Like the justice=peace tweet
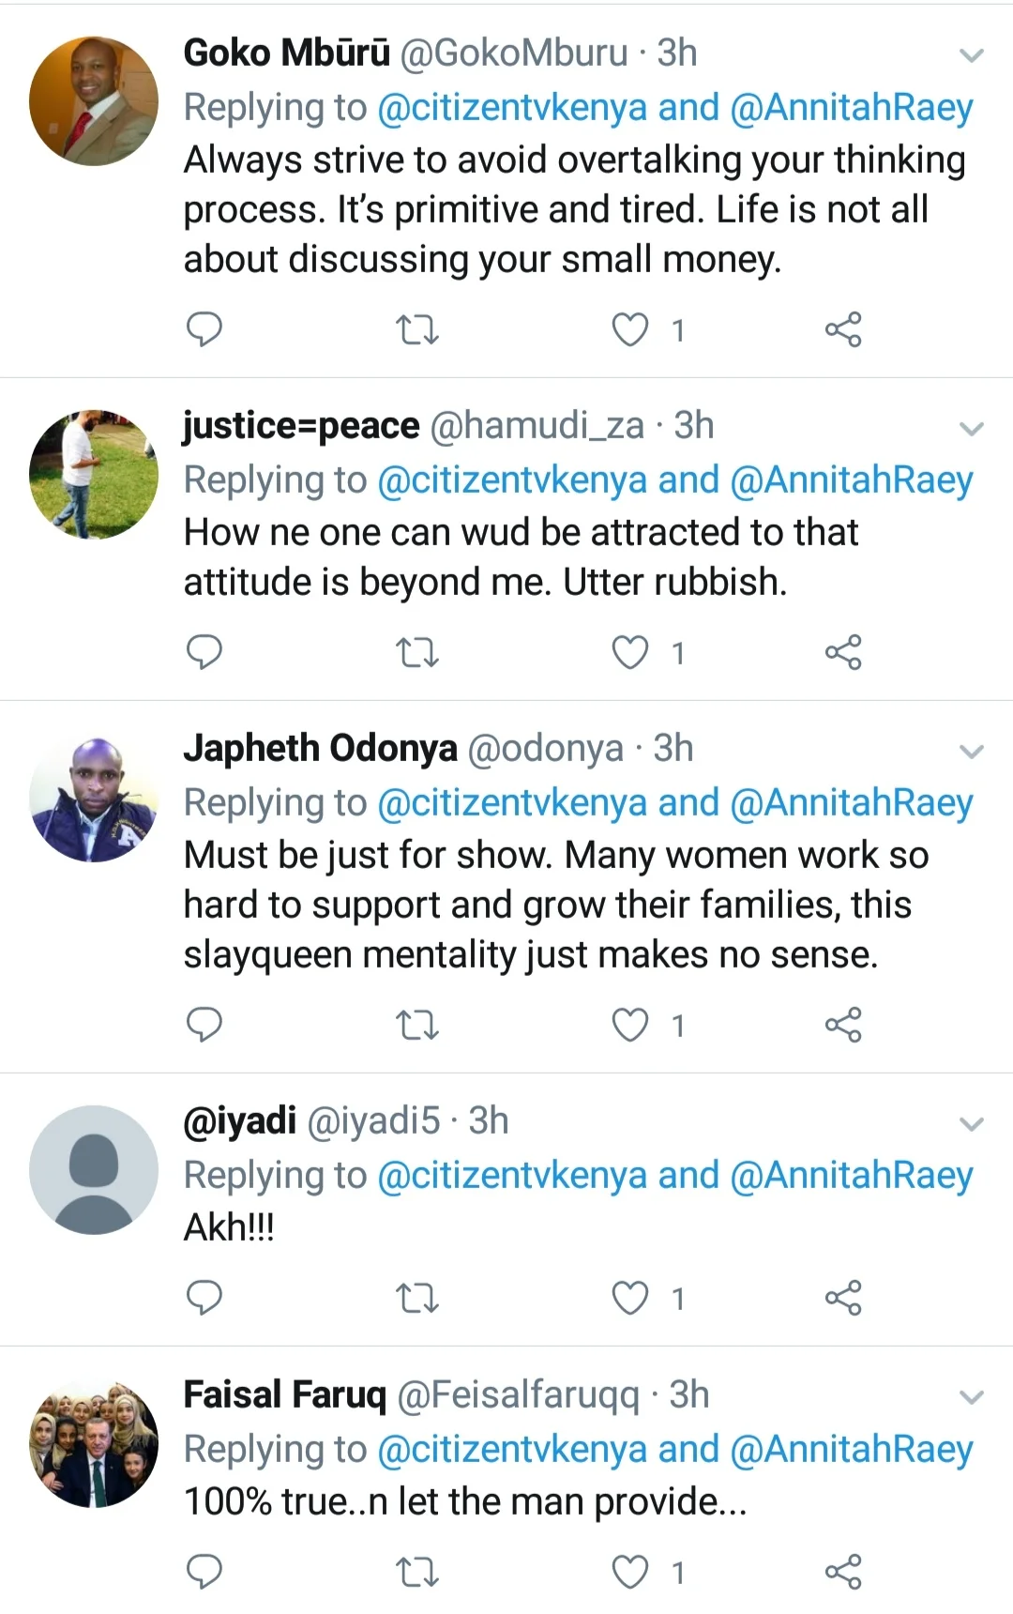 630,652
